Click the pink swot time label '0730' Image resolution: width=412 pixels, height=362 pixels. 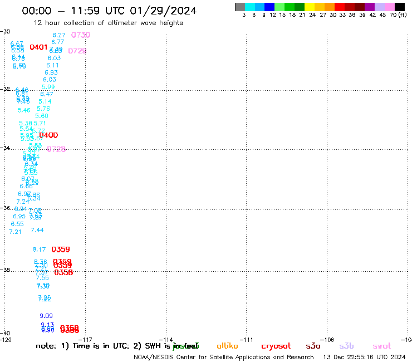(x=81, y=35)
